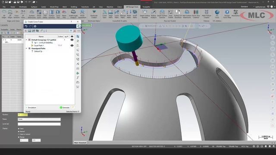Open the Main Viewsheet tab
The height and width of the screenshot is (155, 276).
[80, 143]
